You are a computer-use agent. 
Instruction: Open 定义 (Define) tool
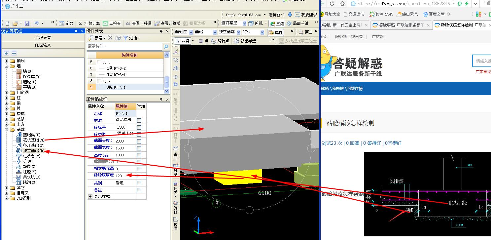point(66,23)
